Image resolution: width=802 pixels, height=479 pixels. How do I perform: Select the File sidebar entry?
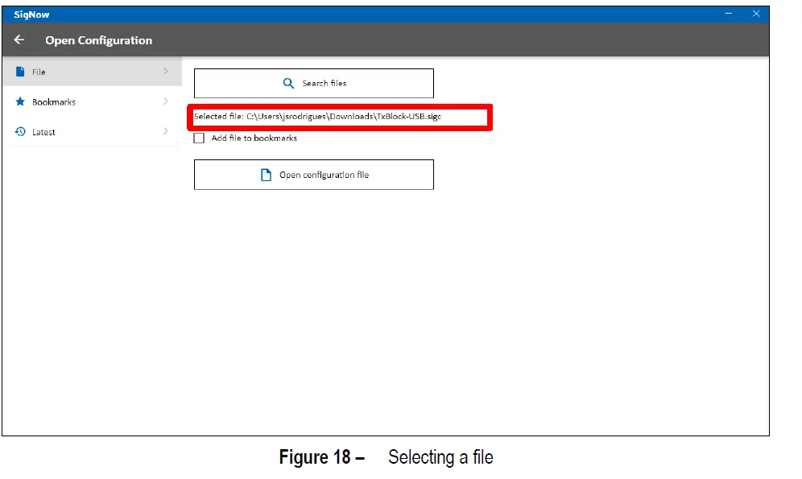click(x=81, y=72)
